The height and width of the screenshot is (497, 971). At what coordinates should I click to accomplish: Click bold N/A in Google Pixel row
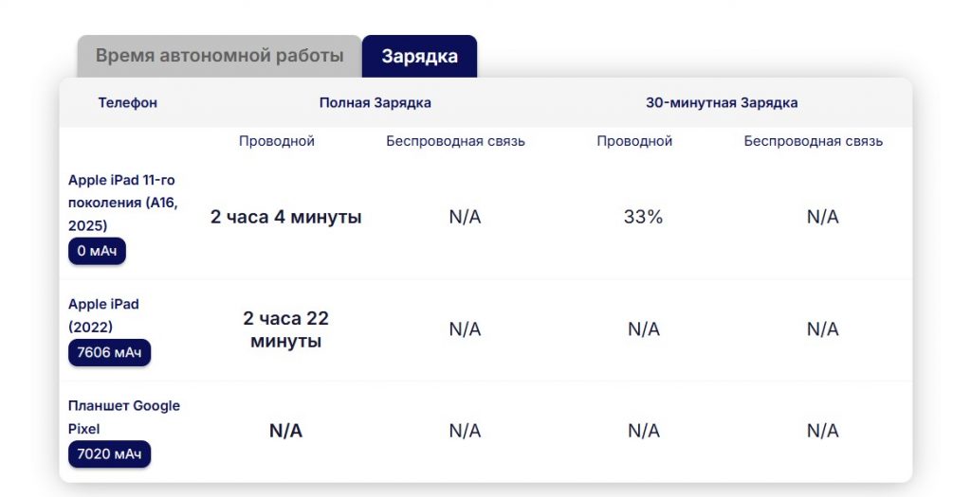pyautogui.click(x=285, y=431)
